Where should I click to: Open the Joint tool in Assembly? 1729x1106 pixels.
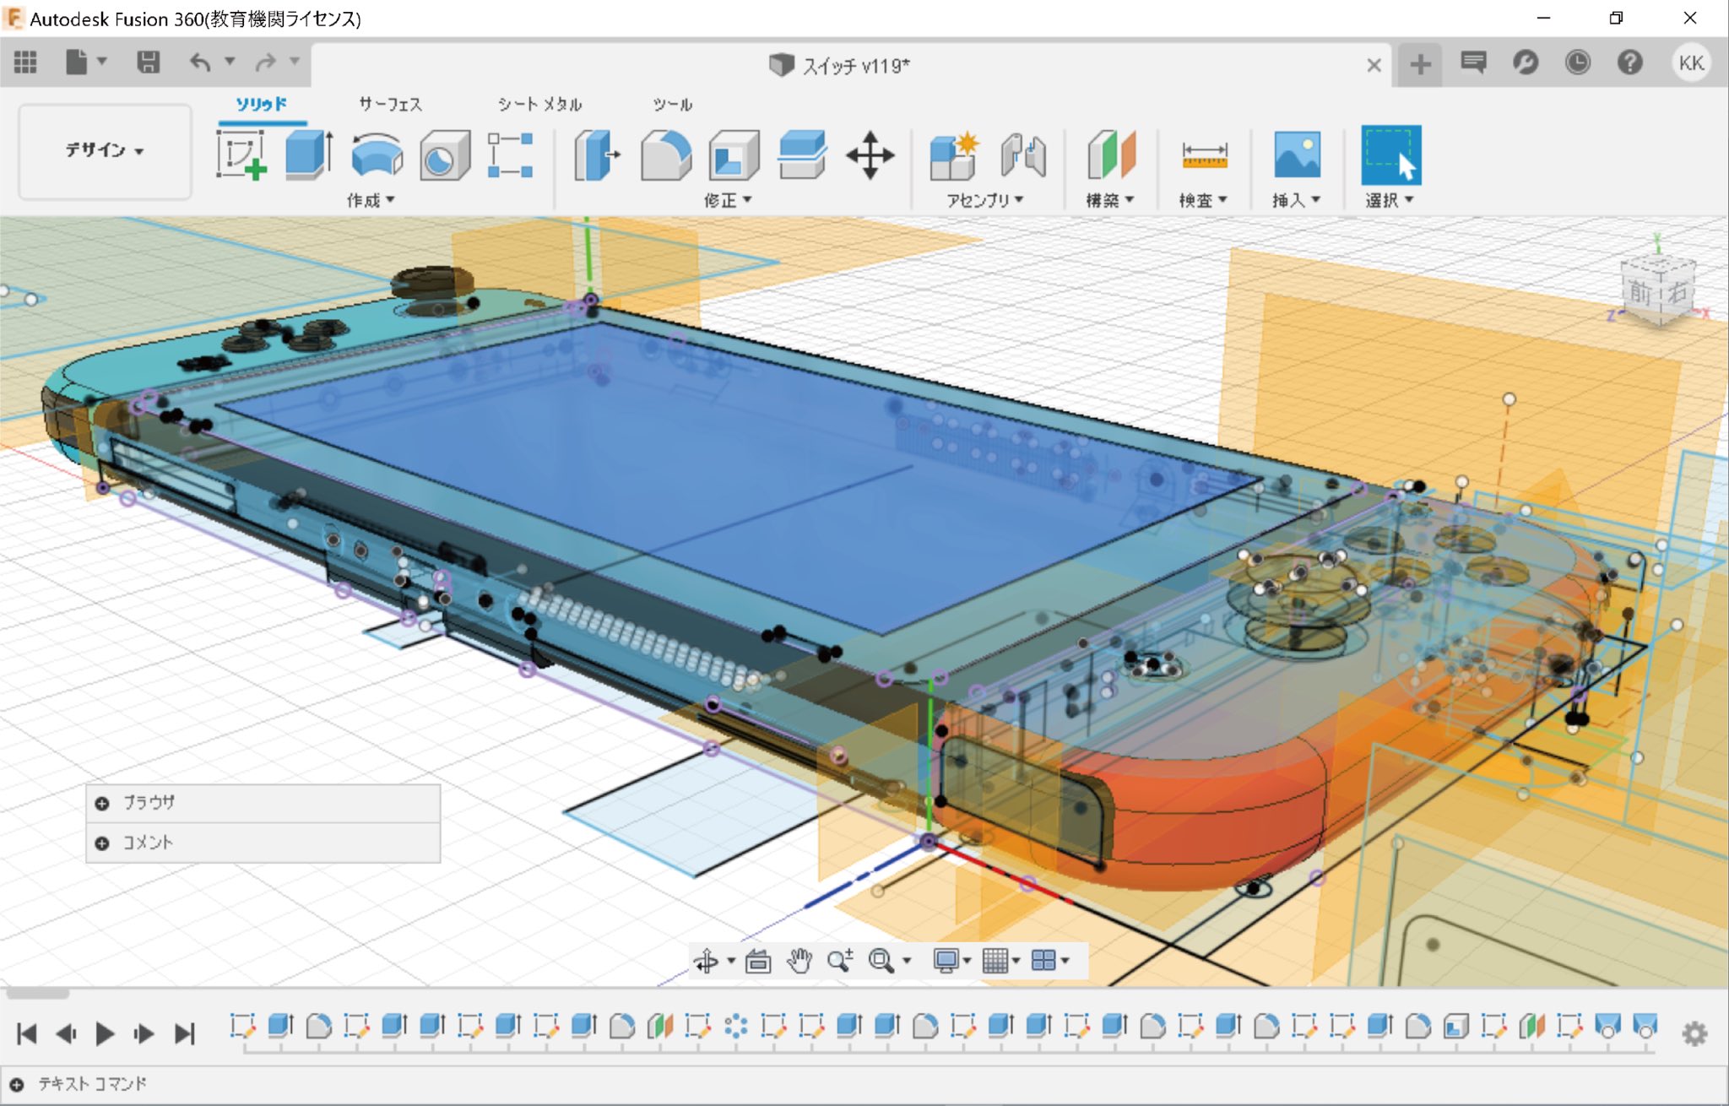point(1023,155)
